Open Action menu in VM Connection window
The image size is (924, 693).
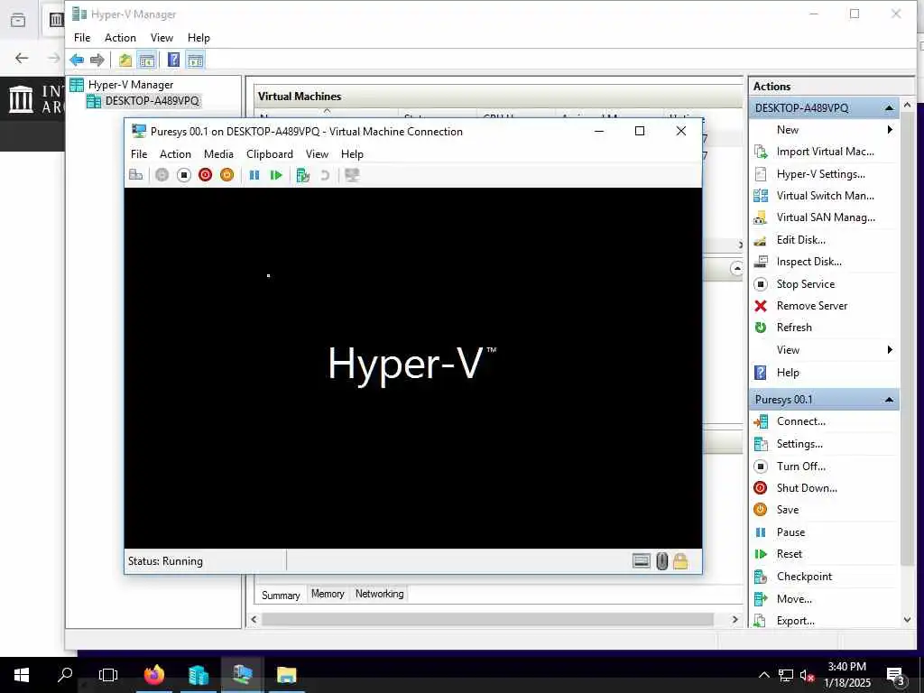pos(176,153)
